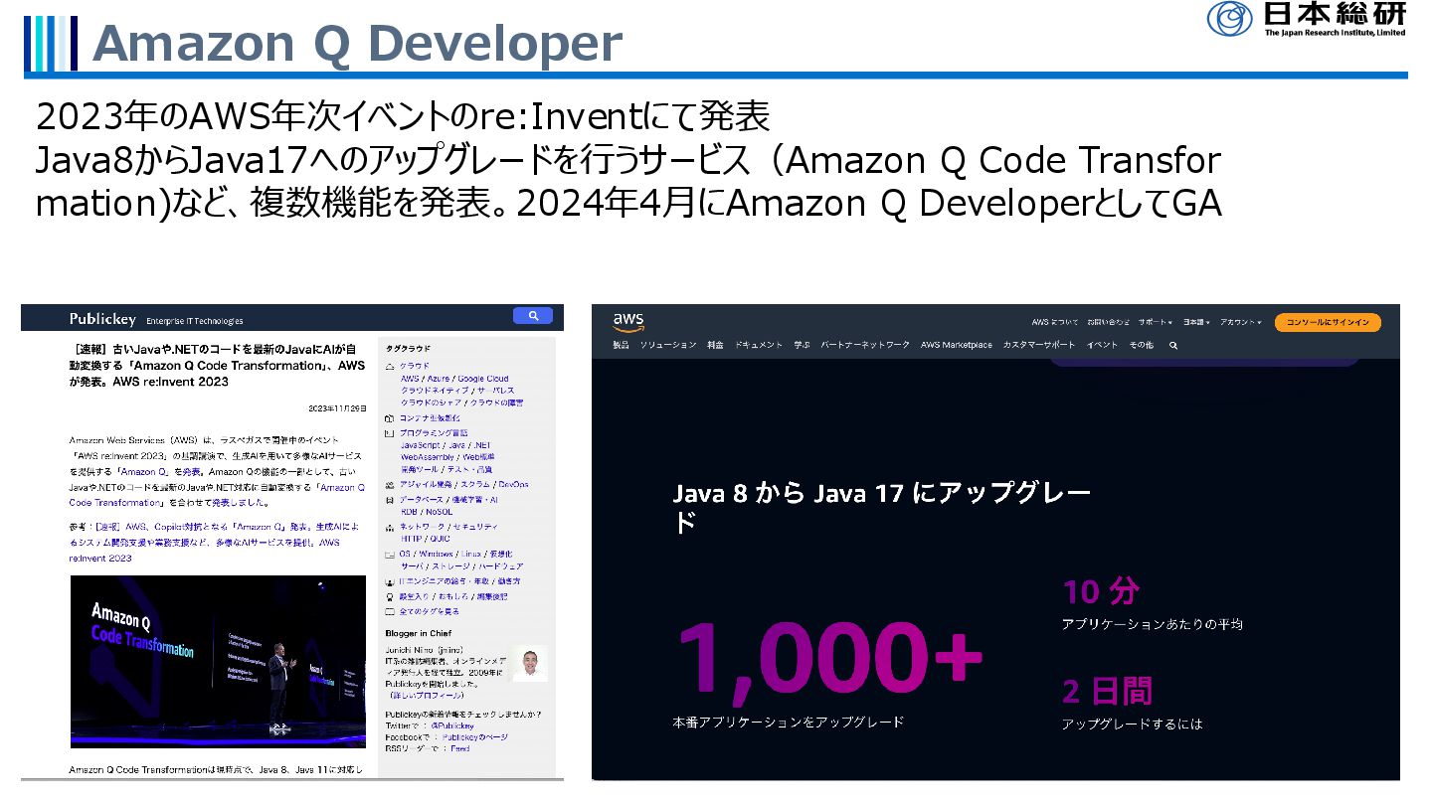Click the 全てのタグを見る link
The image size is (1432, 805).
tap(430, 611)
